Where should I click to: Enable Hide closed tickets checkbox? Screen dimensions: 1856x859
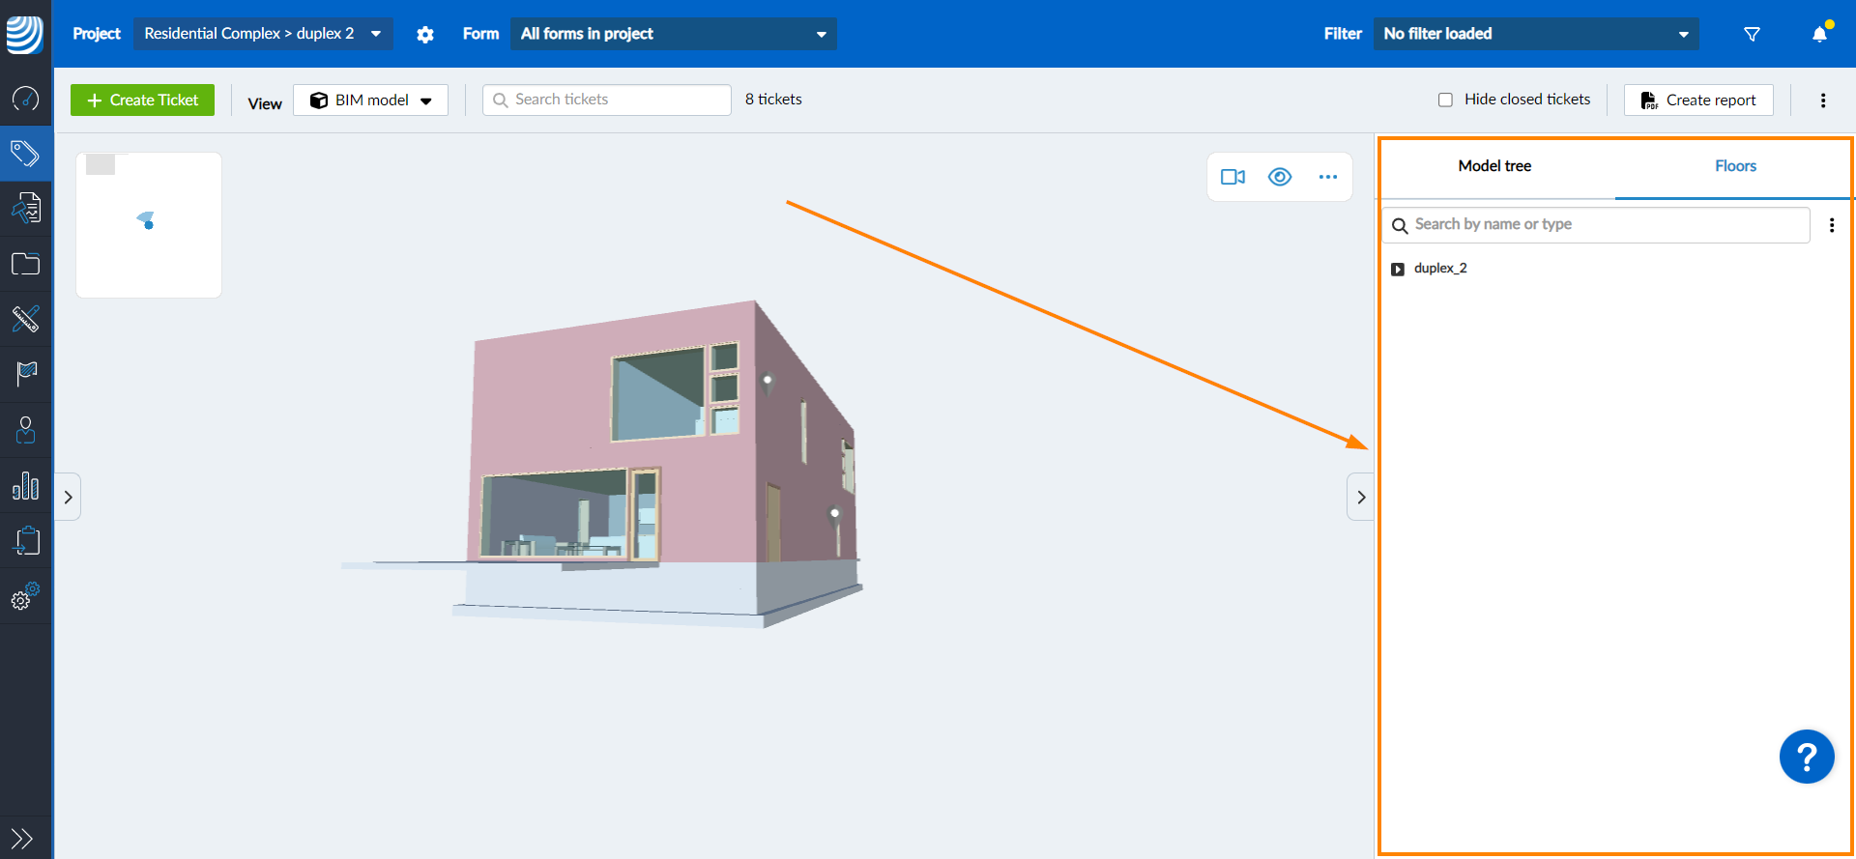[1445, 100]
